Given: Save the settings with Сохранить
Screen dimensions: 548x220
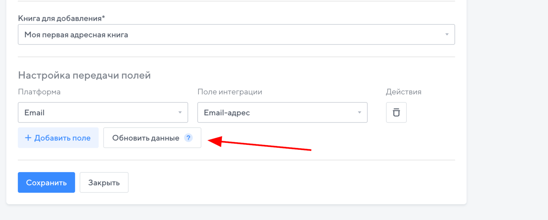Looking at the screenshot, I should [46, 183].
